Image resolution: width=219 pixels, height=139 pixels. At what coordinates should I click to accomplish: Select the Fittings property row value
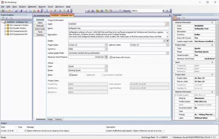(205, 114)
